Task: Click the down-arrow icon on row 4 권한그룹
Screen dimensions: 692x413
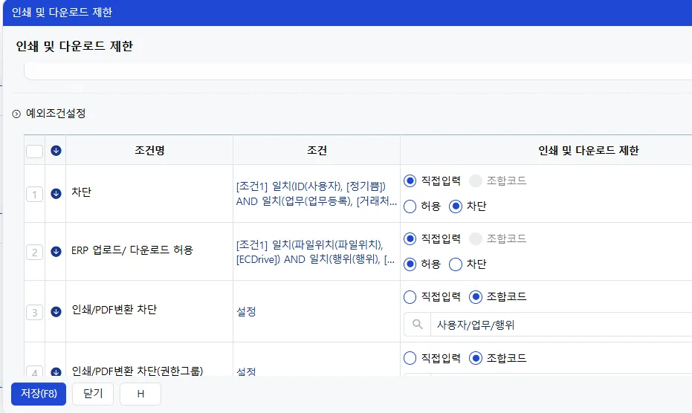Action: (56, 372)
